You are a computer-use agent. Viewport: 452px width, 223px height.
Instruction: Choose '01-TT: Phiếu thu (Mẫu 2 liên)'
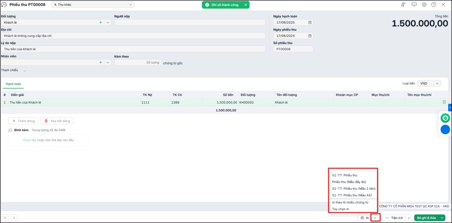pyautogui.click(x=354, y=189)
